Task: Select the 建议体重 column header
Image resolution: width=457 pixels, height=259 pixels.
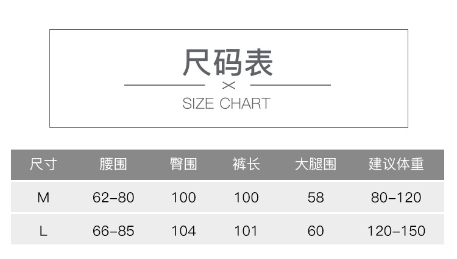Action: [x=396, y=164]
